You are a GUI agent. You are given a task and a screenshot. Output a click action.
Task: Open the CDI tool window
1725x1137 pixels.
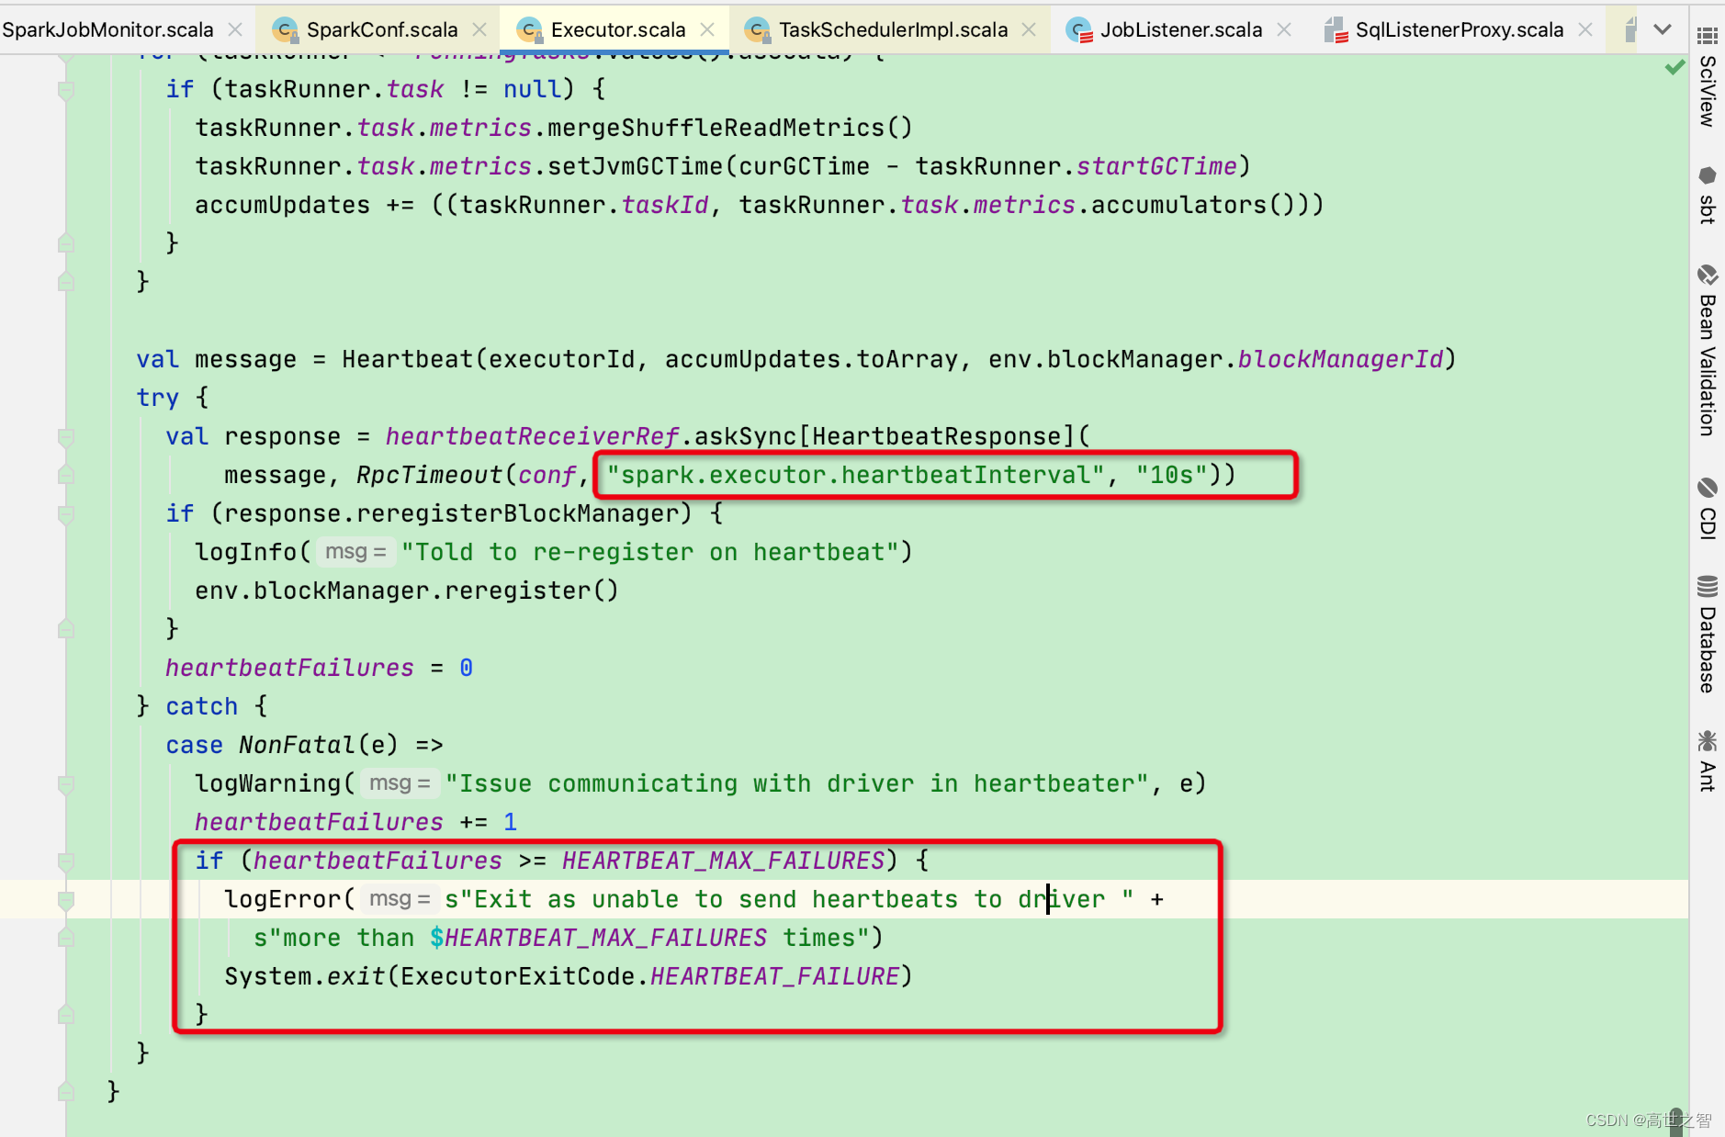coord(1707,509)
